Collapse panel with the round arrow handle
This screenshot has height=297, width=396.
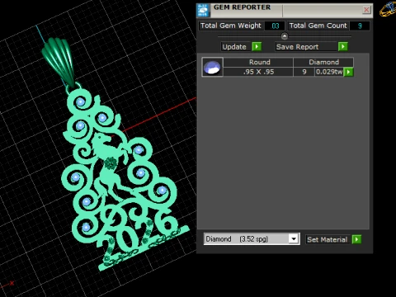point(285,36)
